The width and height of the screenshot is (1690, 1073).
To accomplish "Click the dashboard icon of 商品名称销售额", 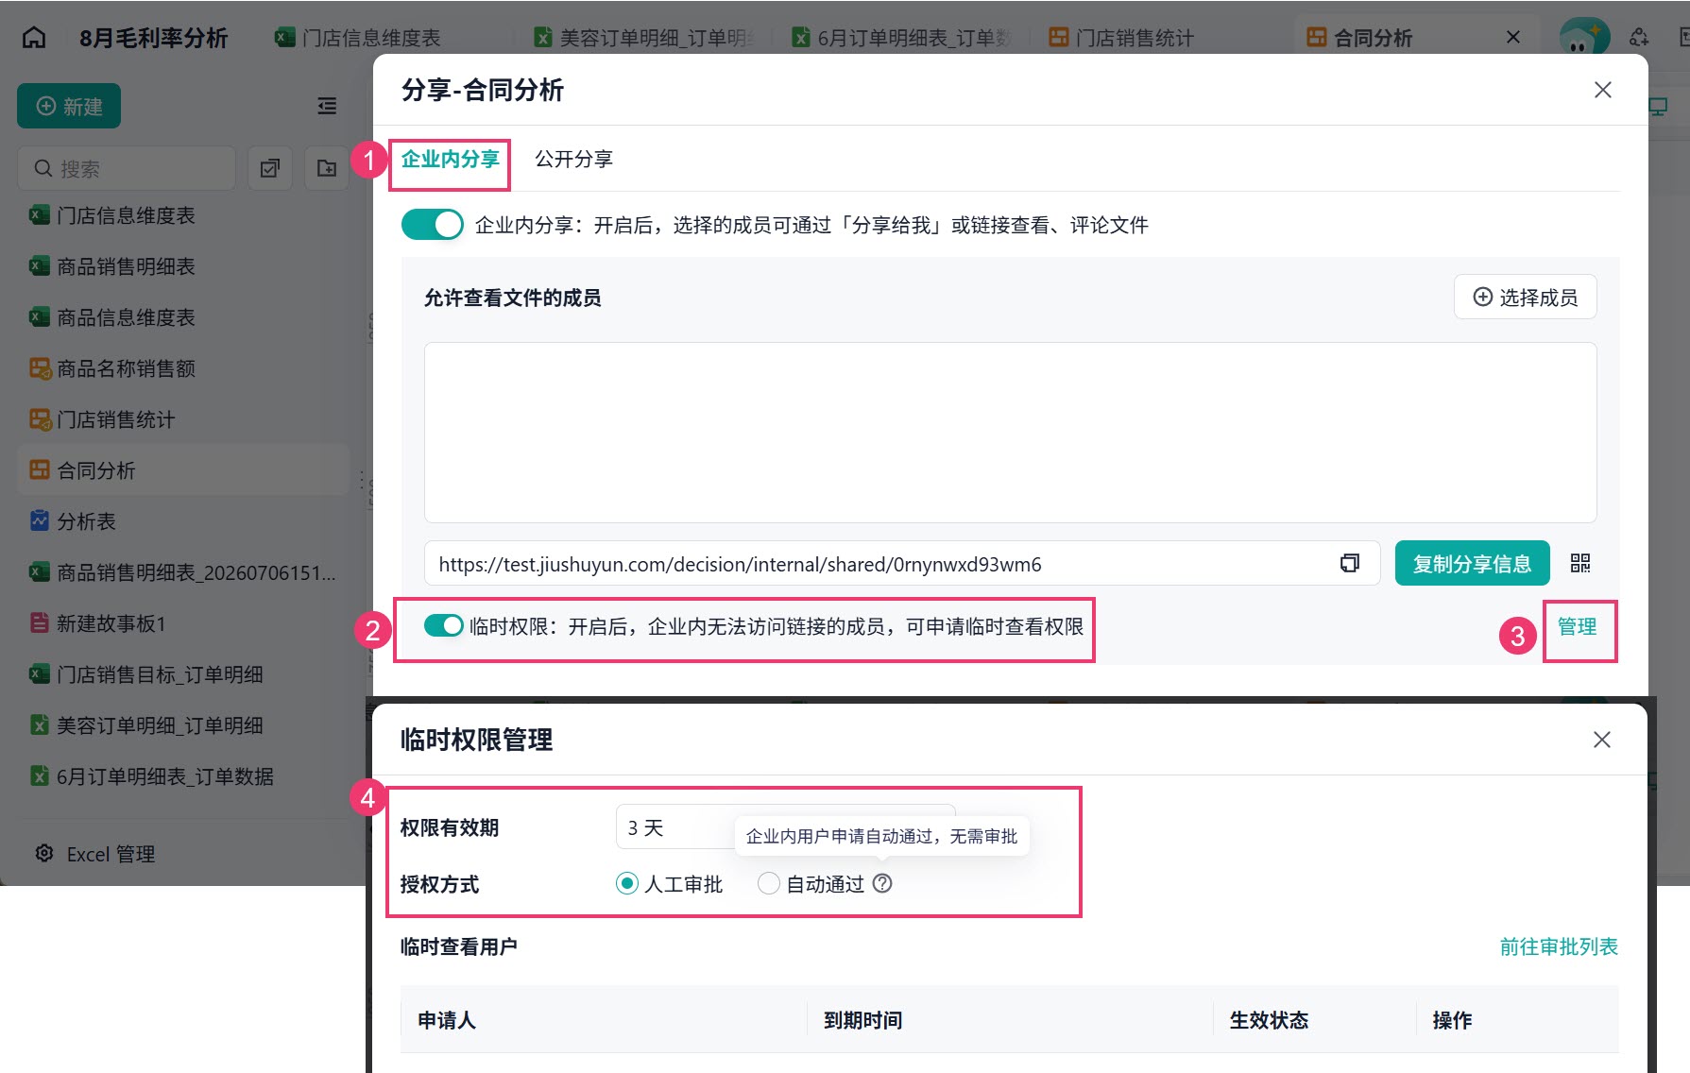I will (x=39, y=368).
